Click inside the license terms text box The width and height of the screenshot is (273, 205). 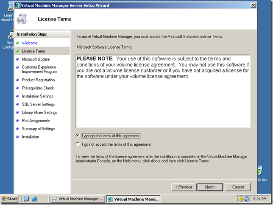tap(163, 91)
